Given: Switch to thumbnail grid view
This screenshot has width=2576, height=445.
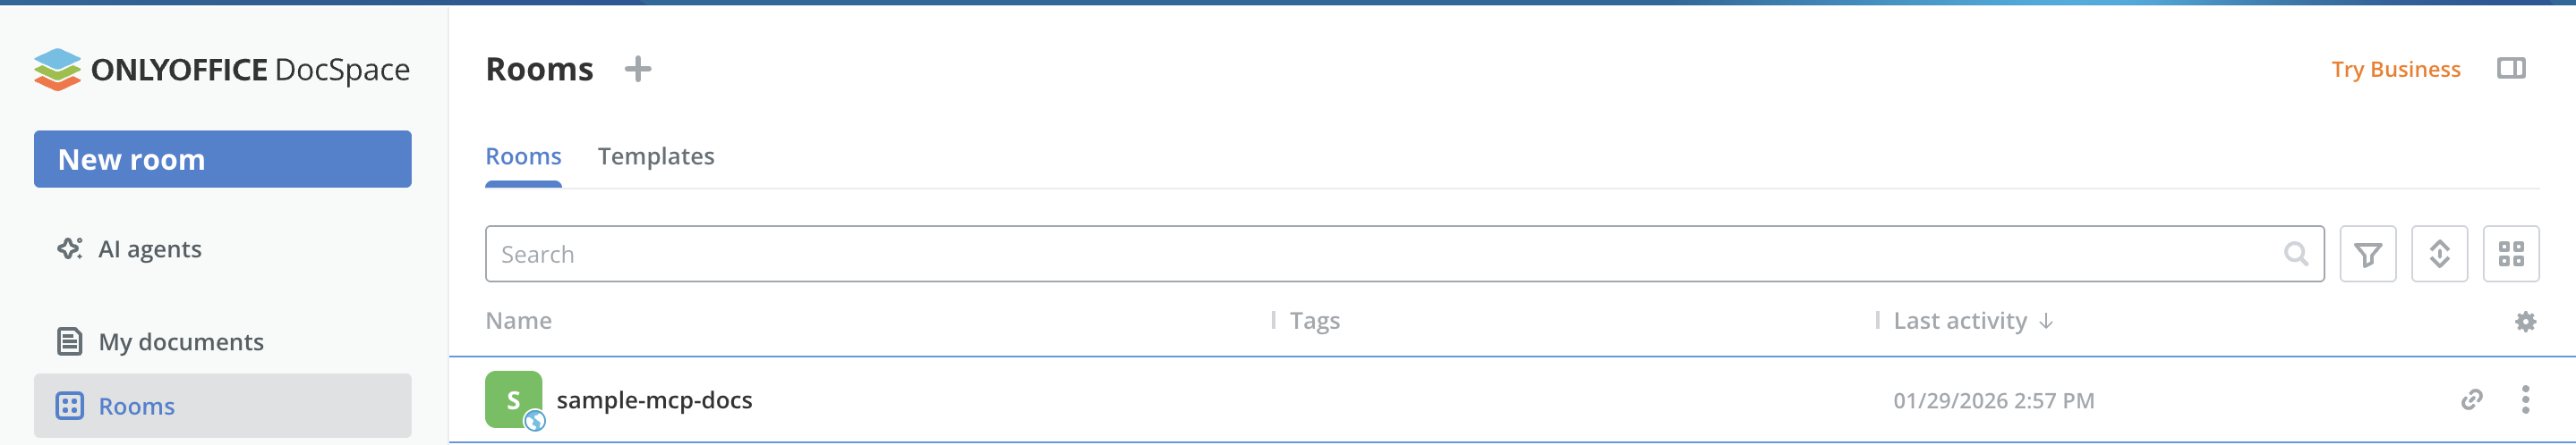Looking at the screenshot, I should pos(2510,255).
